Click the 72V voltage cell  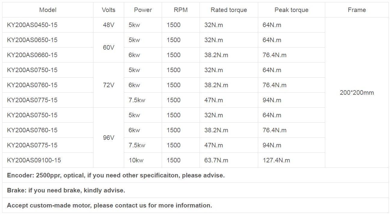[x=108, y=85]
